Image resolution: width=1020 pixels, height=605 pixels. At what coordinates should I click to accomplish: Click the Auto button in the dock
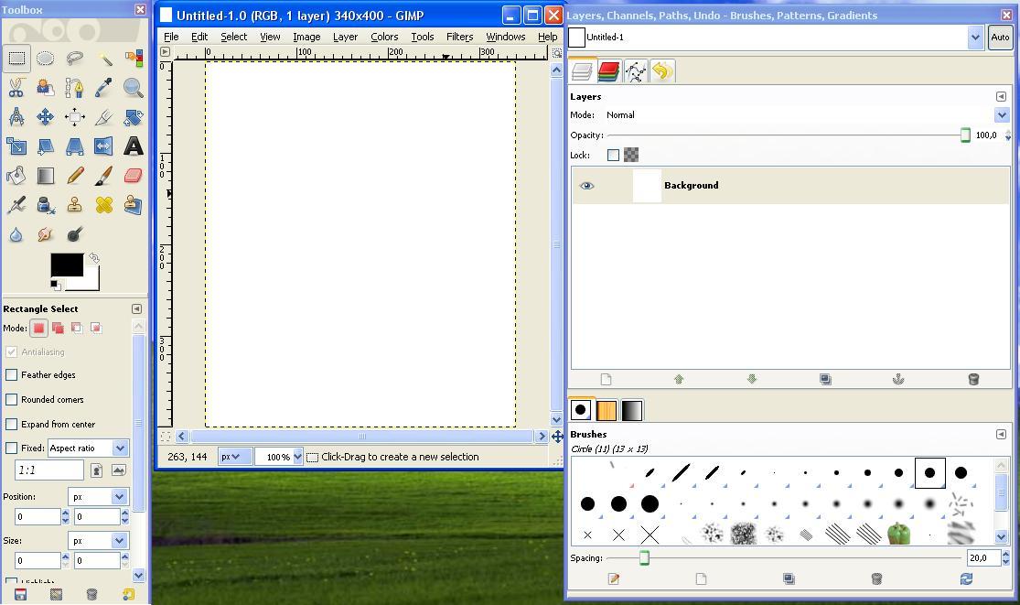click(x=1000, y=38)
